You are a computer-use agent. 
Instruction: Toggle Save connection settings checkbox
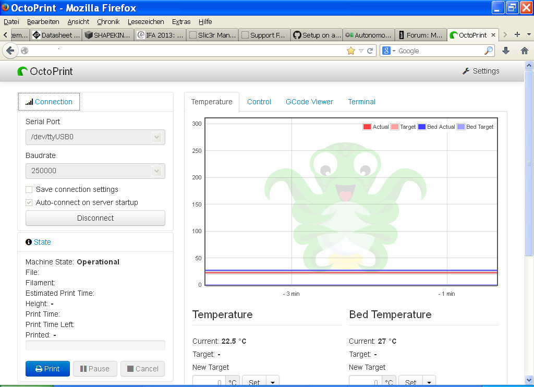[29, 189]
